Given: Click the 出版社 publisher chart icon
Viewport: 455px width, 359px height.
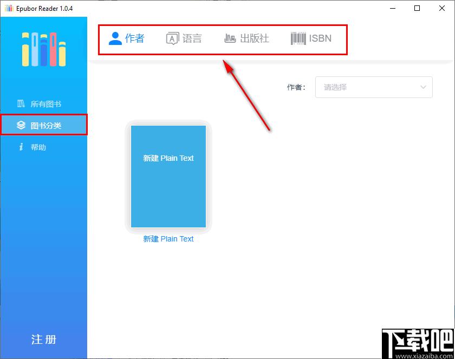Looking at the screenshot, I should [230, 38].
